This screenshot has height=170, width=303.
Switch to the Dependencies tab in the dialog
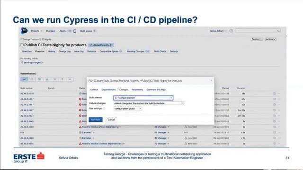coord(108,90)
